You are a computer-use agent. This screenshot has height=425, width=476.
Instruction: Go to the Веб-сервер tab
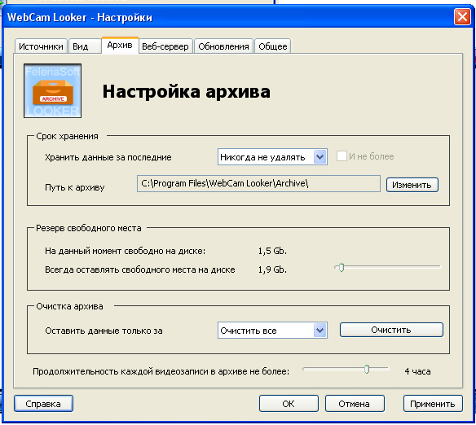[x=165, y=46]
